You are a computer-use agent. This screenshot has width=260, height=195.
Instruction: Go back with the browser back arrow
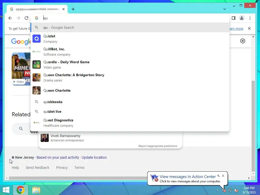[10, 18]
